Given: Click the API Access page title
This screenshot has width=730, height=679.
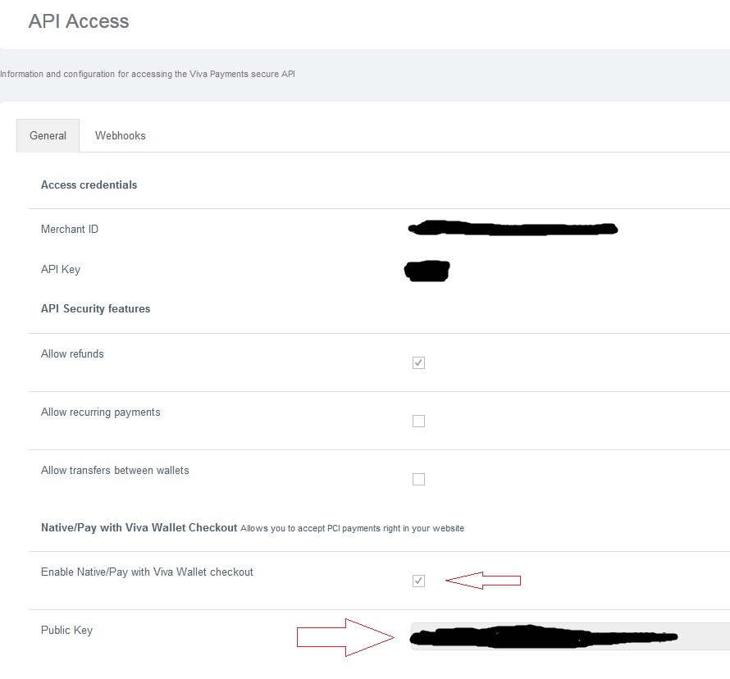Looking at the screenshot, I should [78, 21].
